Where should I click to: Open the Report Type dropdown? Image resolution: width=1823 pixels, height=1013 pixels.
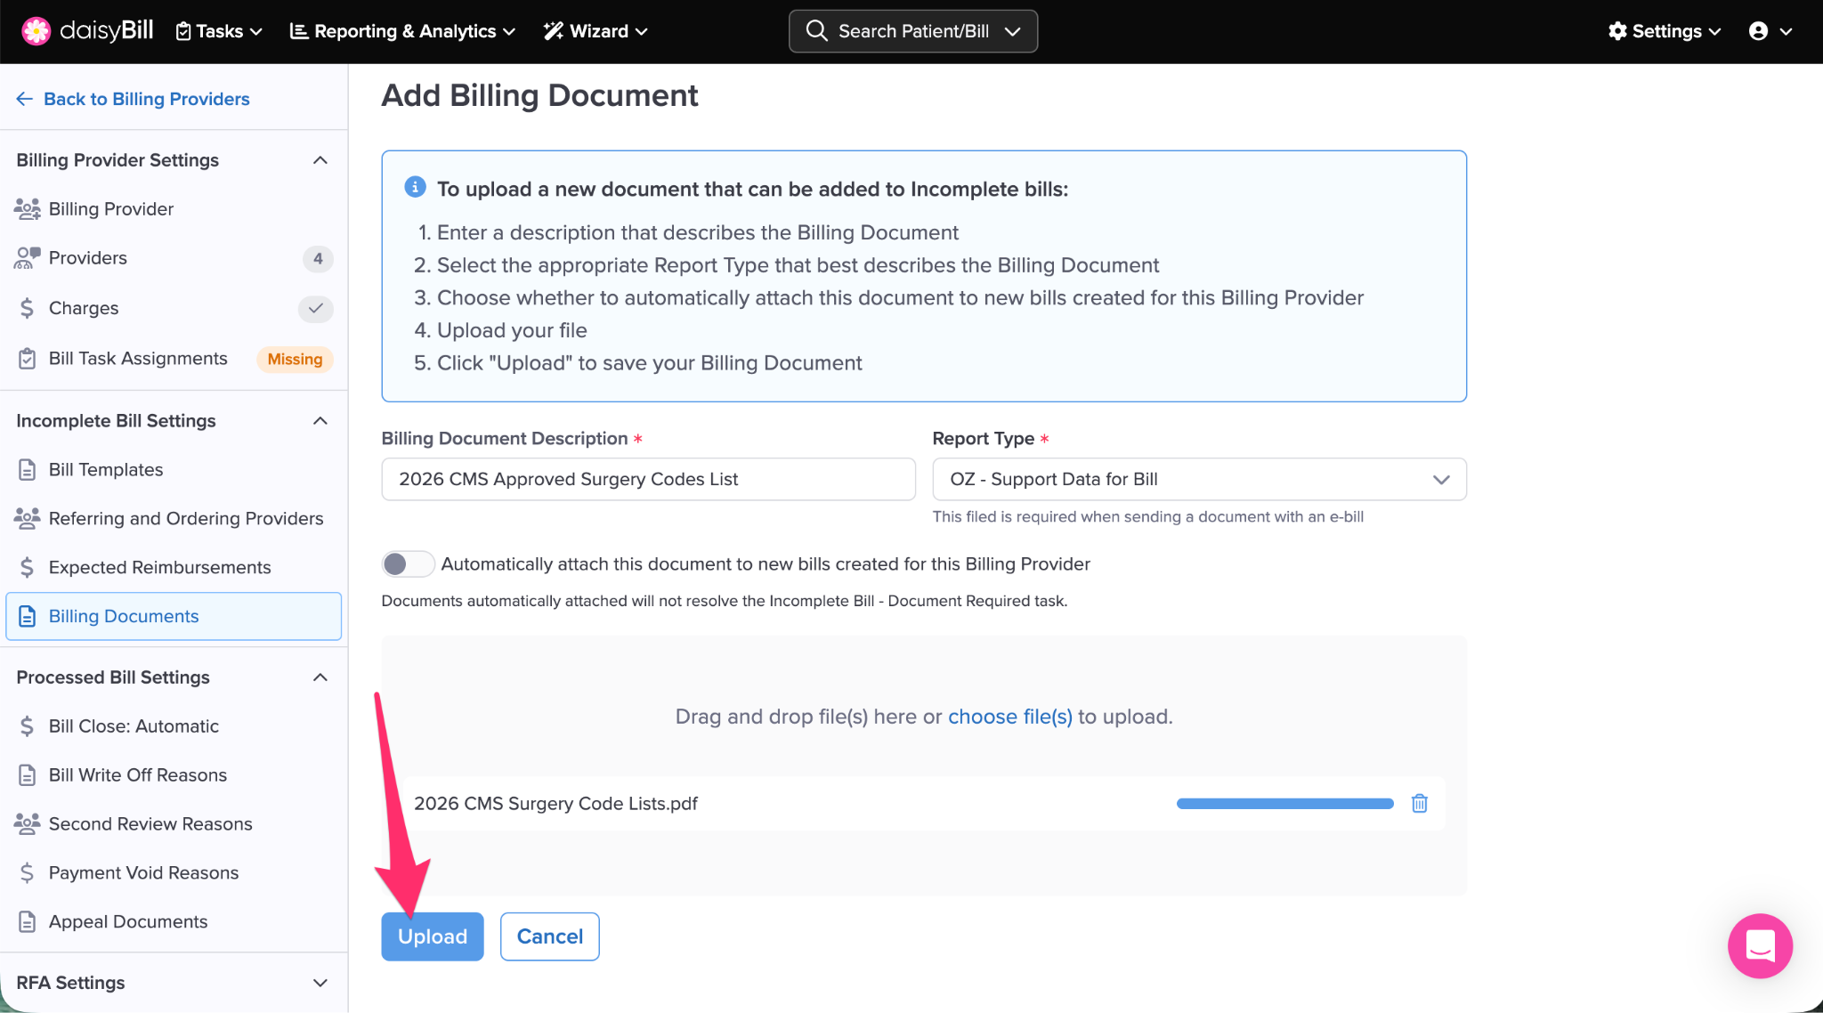1198,479
